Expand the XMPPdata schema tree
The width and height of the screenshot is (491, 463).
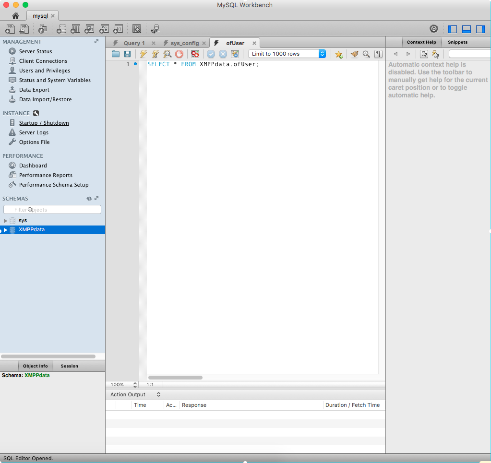(x=5, y=230)
